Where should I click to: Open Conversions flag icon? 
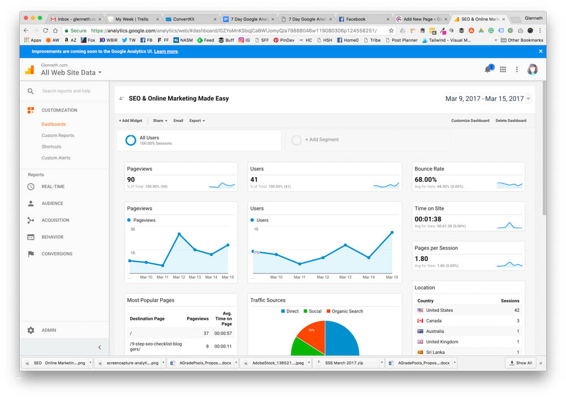31,254
